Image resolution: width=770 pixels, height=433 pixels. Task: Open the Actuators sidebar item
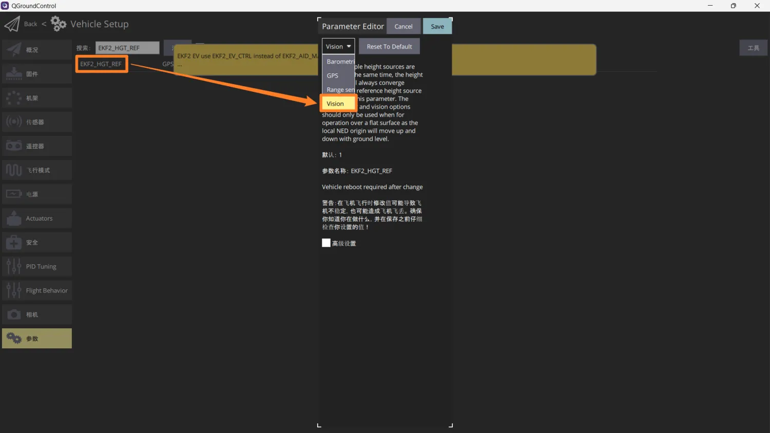click(x=37, y=219)
